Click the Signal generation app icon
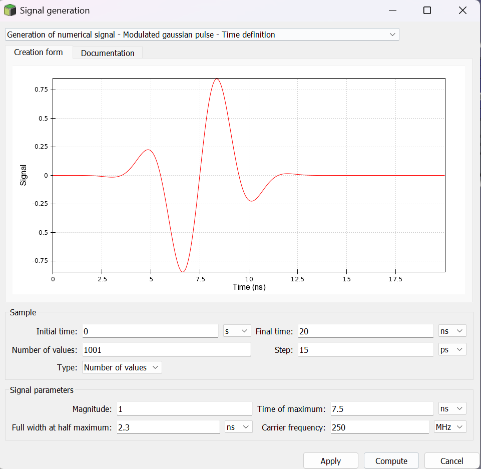The width and height of the screenshot is (481, 469). (10, 11)
